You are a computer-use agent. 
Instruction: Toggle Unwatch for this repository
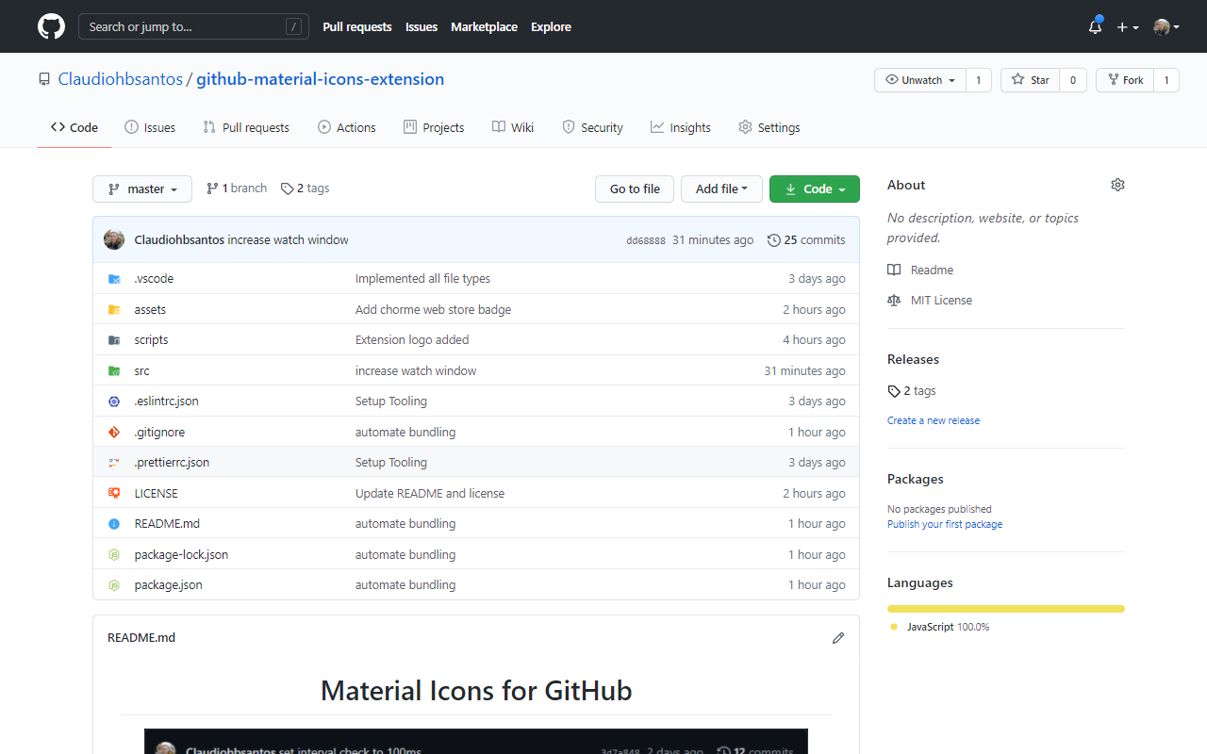(x=918, y=80)
